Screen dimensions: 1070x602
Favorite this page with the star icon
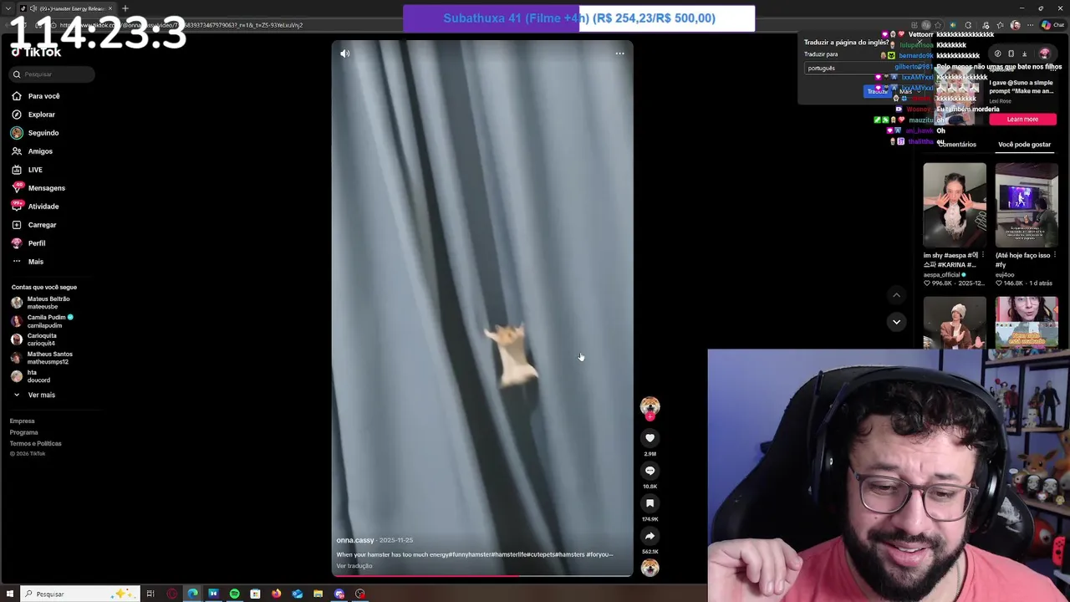point(940,25)
